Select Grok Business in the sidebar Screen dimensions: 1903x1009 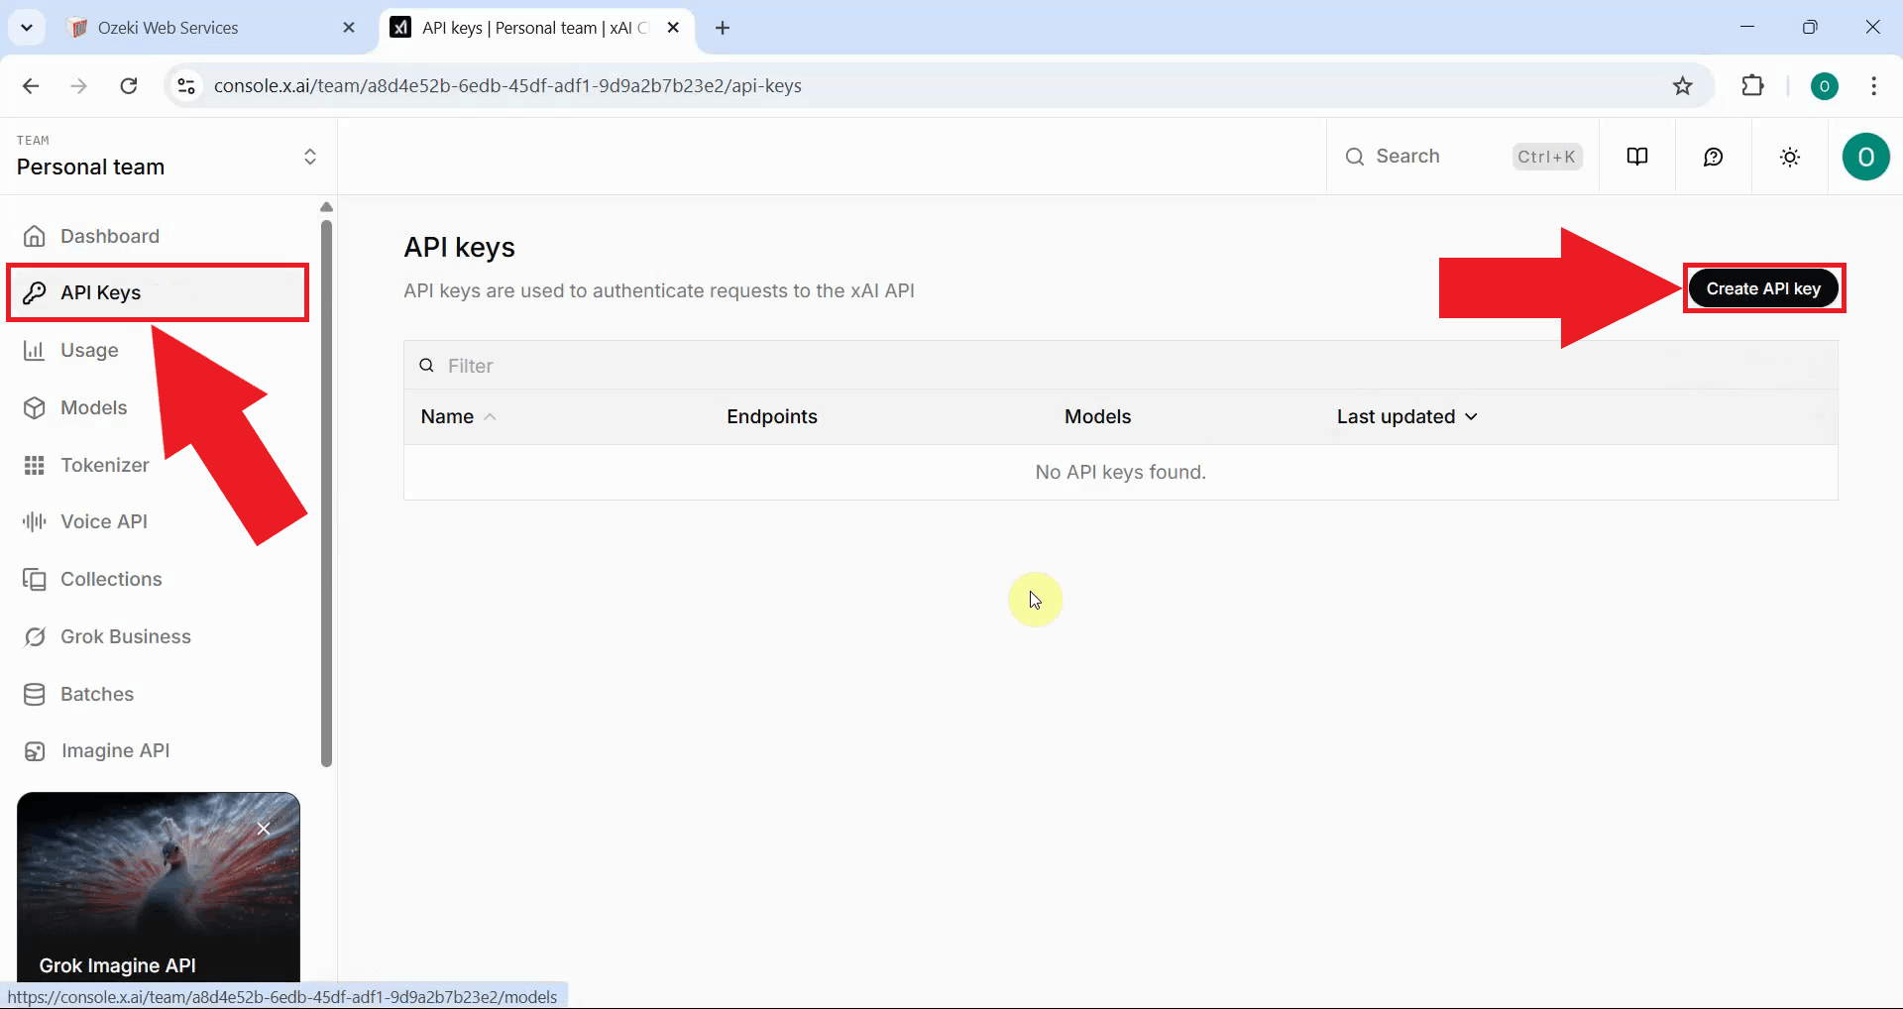click(124, 636)
